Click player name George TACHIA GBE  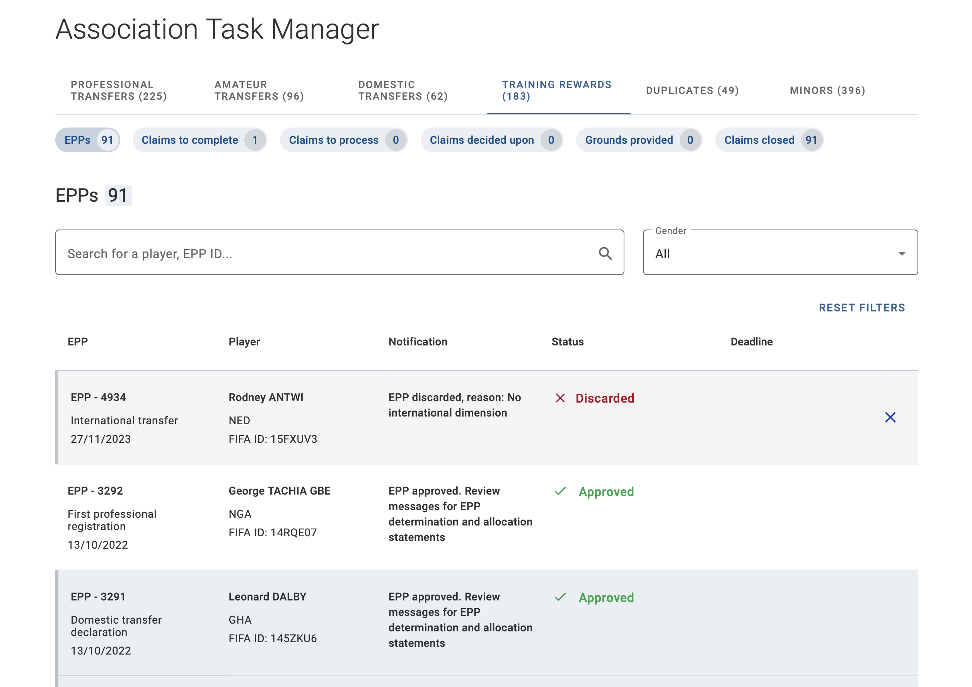point(280,491)
